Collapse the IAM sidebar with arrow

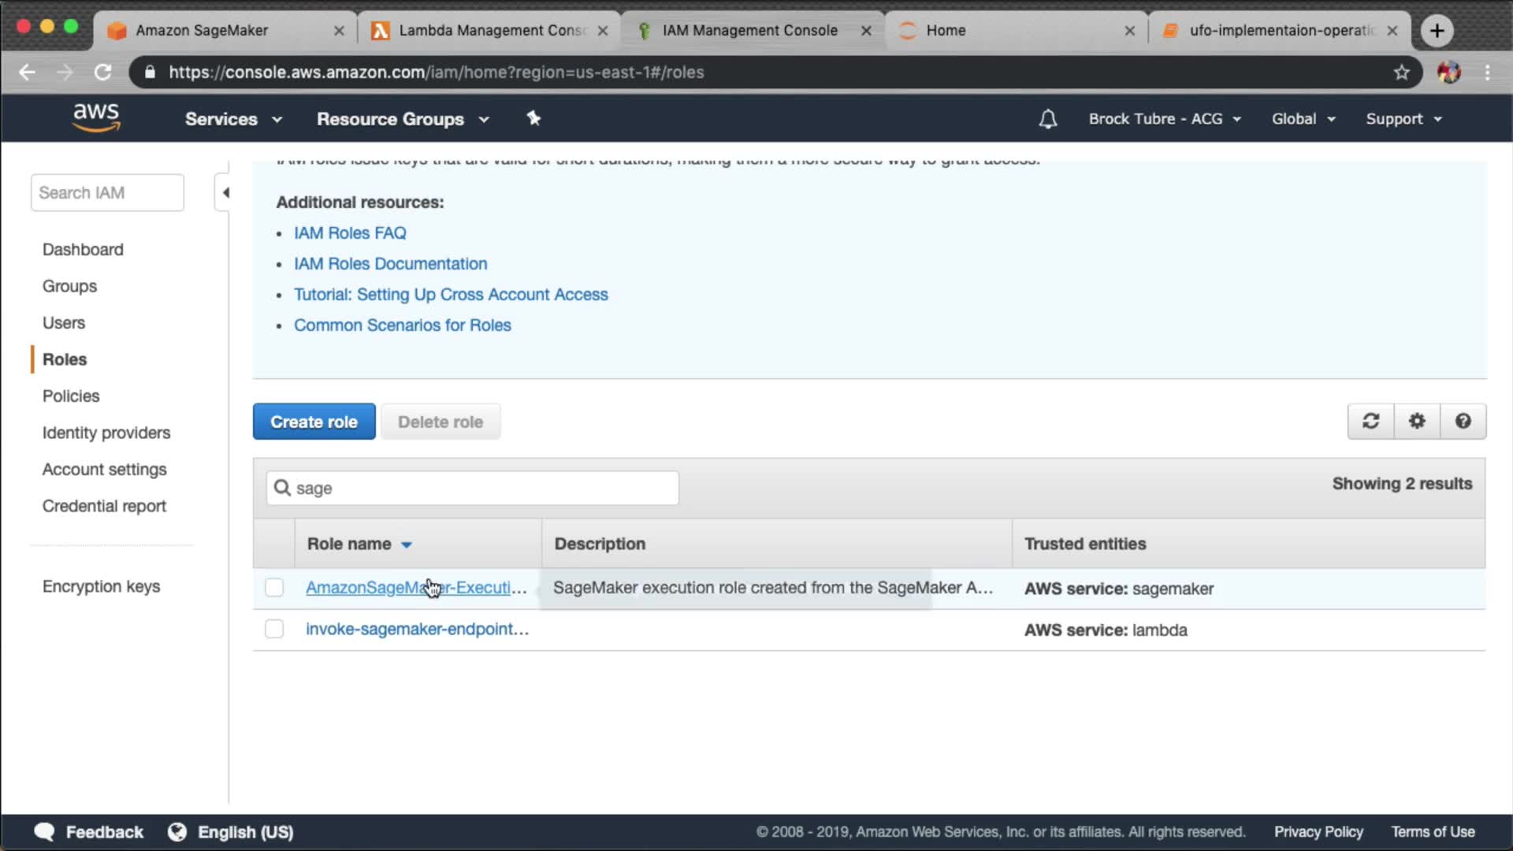(x=225, y=193)
